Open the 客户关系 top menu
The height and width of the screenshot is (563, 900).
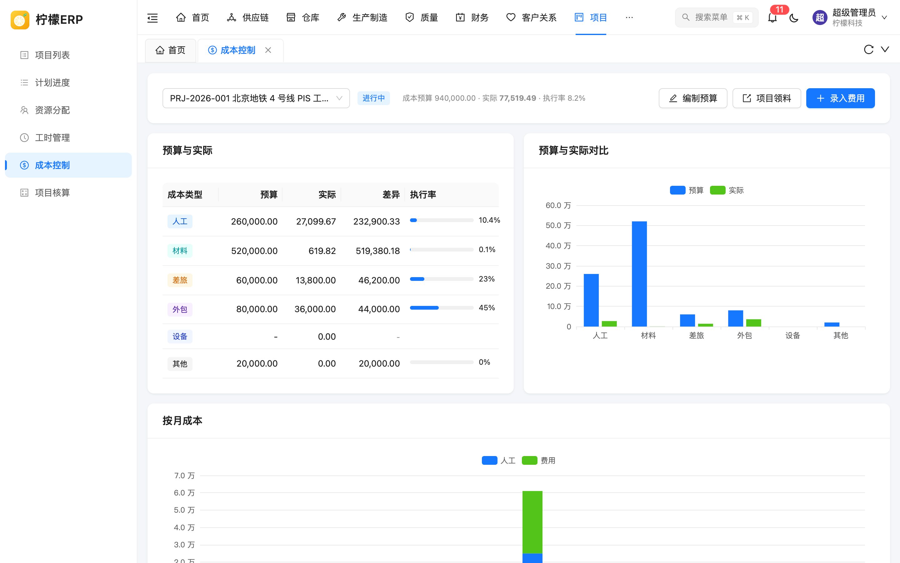532,18
